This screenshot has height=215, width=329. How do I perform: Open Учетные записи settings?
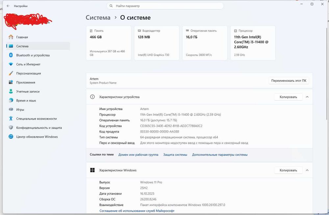pyautogui.click(x=38, y=91)
